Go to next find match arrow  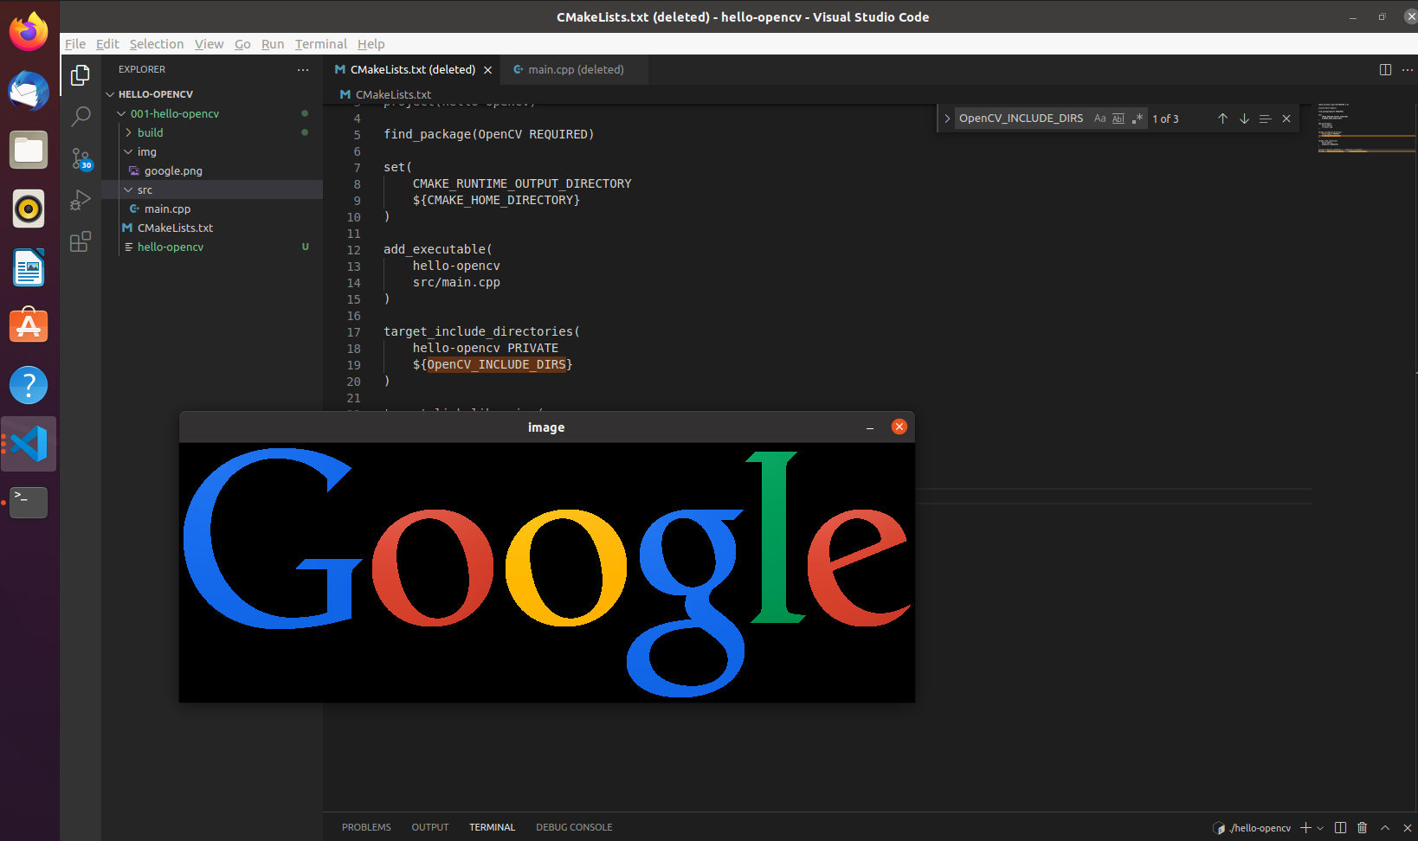[x=1244, y=119]
